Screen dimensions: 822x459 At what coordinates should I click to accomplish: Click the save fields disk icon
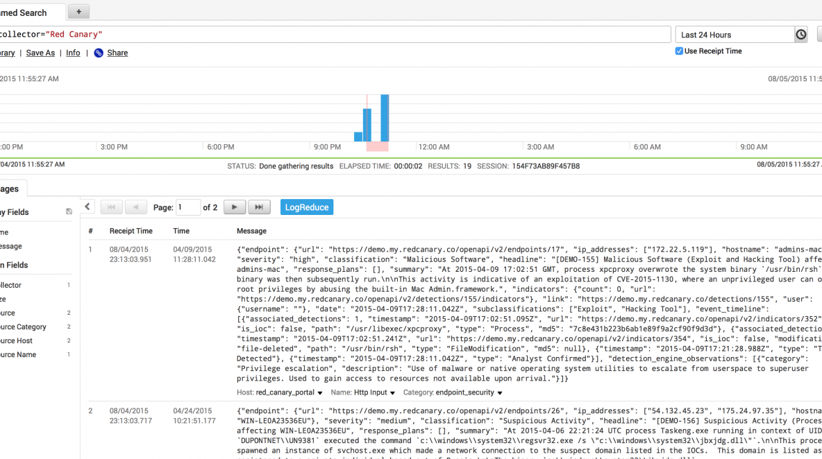(69, 211)
